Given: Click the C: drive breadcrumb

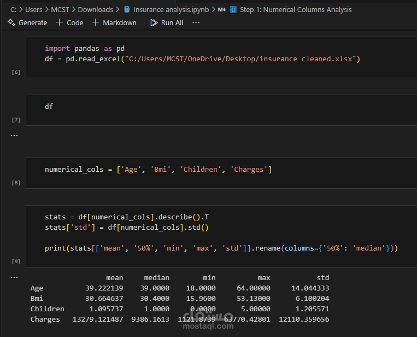Looking at the screenshot, I should tap(13, 9).
